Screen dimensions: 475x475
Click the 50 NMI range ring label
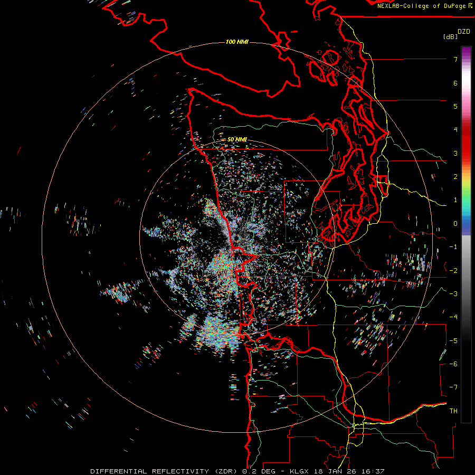(237, 139)
